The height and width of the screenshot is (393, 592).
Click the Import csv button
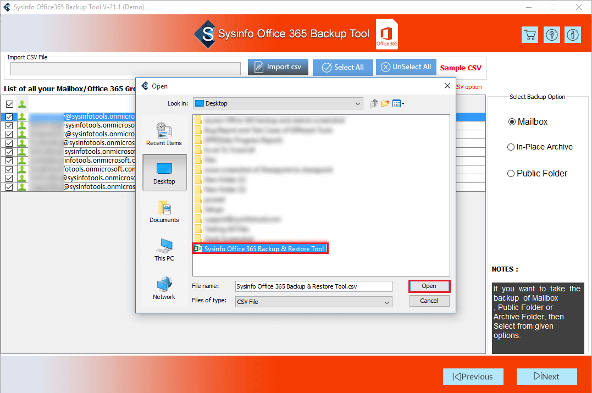pyautogui.click(x=278, y=67)
